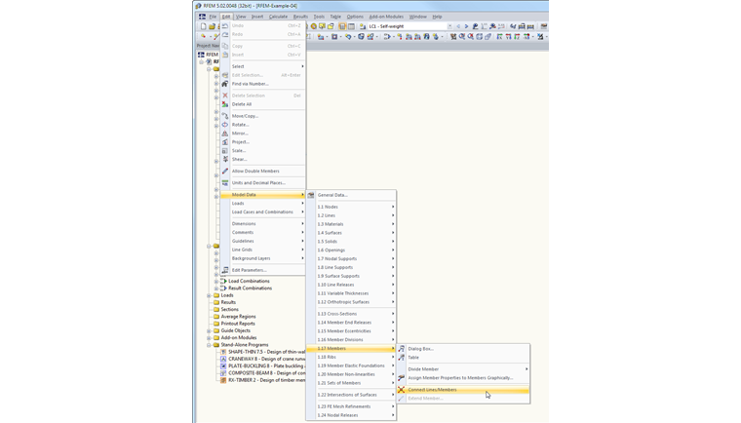The width and height of the screenshot is (741, 423).
Task: Click the Scale icon in Edit menu
Action: (225, 151)
